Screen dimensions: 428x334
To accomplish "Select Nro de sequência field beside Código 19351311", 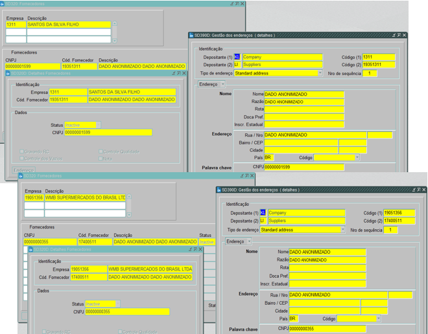I will coord(370,73).
